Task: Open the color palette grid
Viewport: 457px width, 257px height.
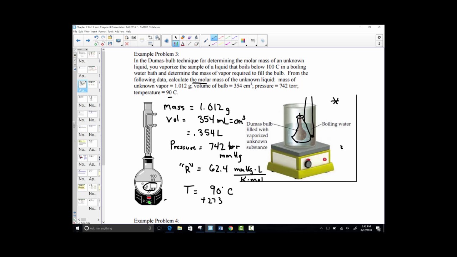Action: pos(243,41)
